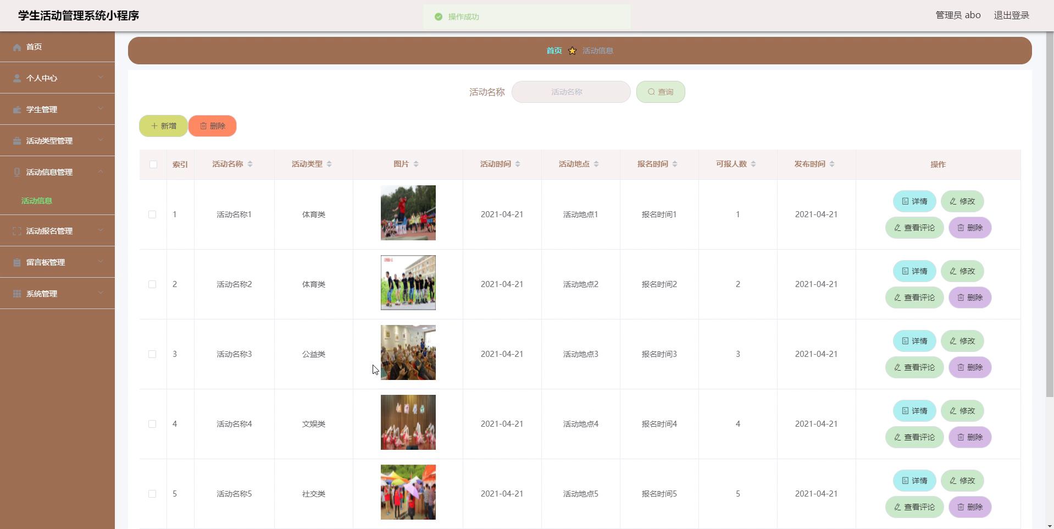Expand the 个人中心 menu chevron
This screenshot has width=1054, height=529.
[101, 78]
